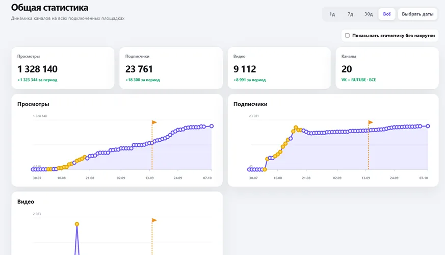Click the 21.08 date label on Подписчики chart
Viewport: 445px width, 255px height.
[306, 178]
